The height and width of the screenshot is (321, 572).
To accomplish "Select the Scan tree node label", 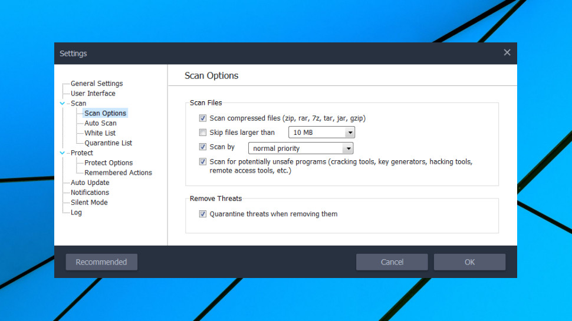I will (x=78, y=104).
